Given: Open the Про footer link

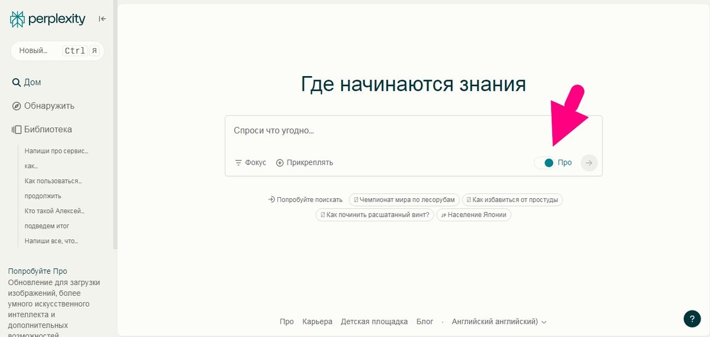Looking at the screenshot, I should 287,322.
